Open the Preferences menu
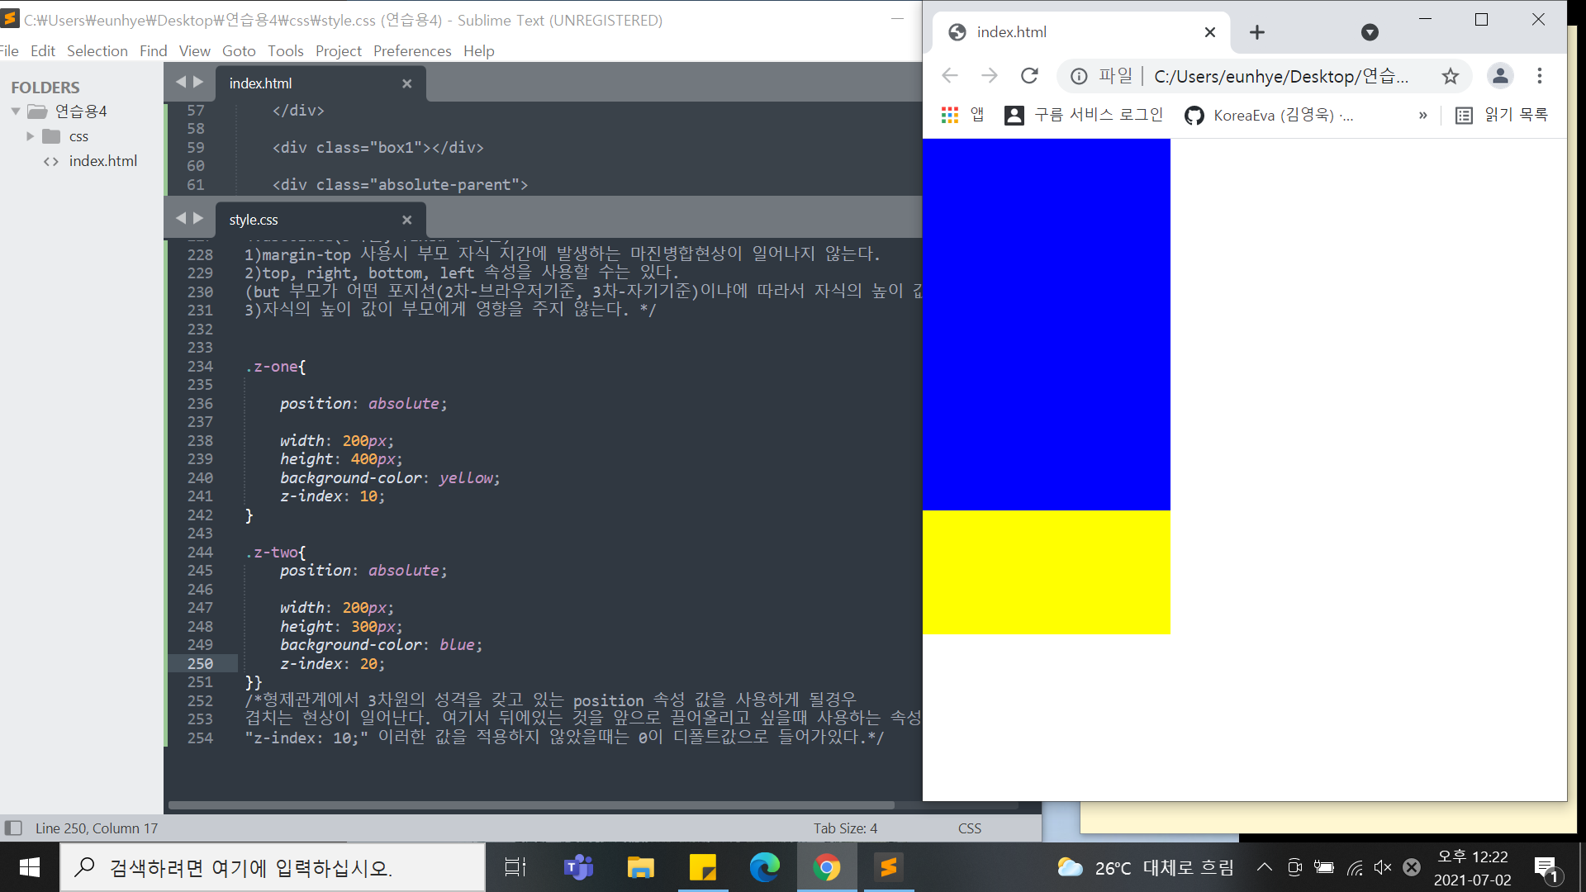 pos(411,50)
